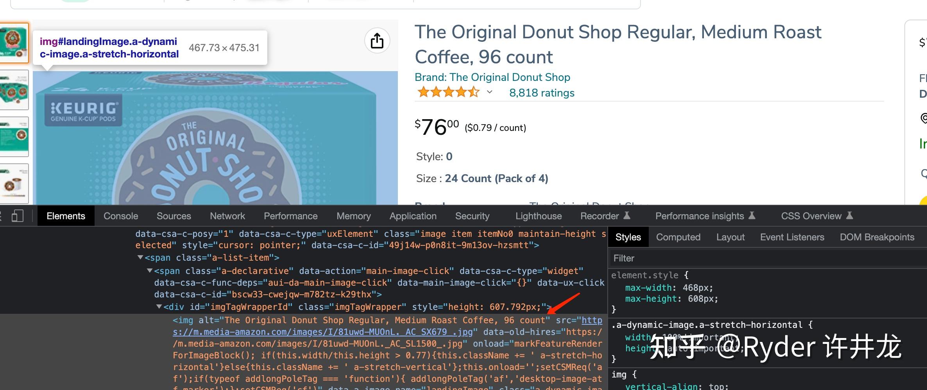This screenshot has height=390, width=927.
Task: Click the vertical-align top property
Action: pyautogui.click(x=676, y=386)
